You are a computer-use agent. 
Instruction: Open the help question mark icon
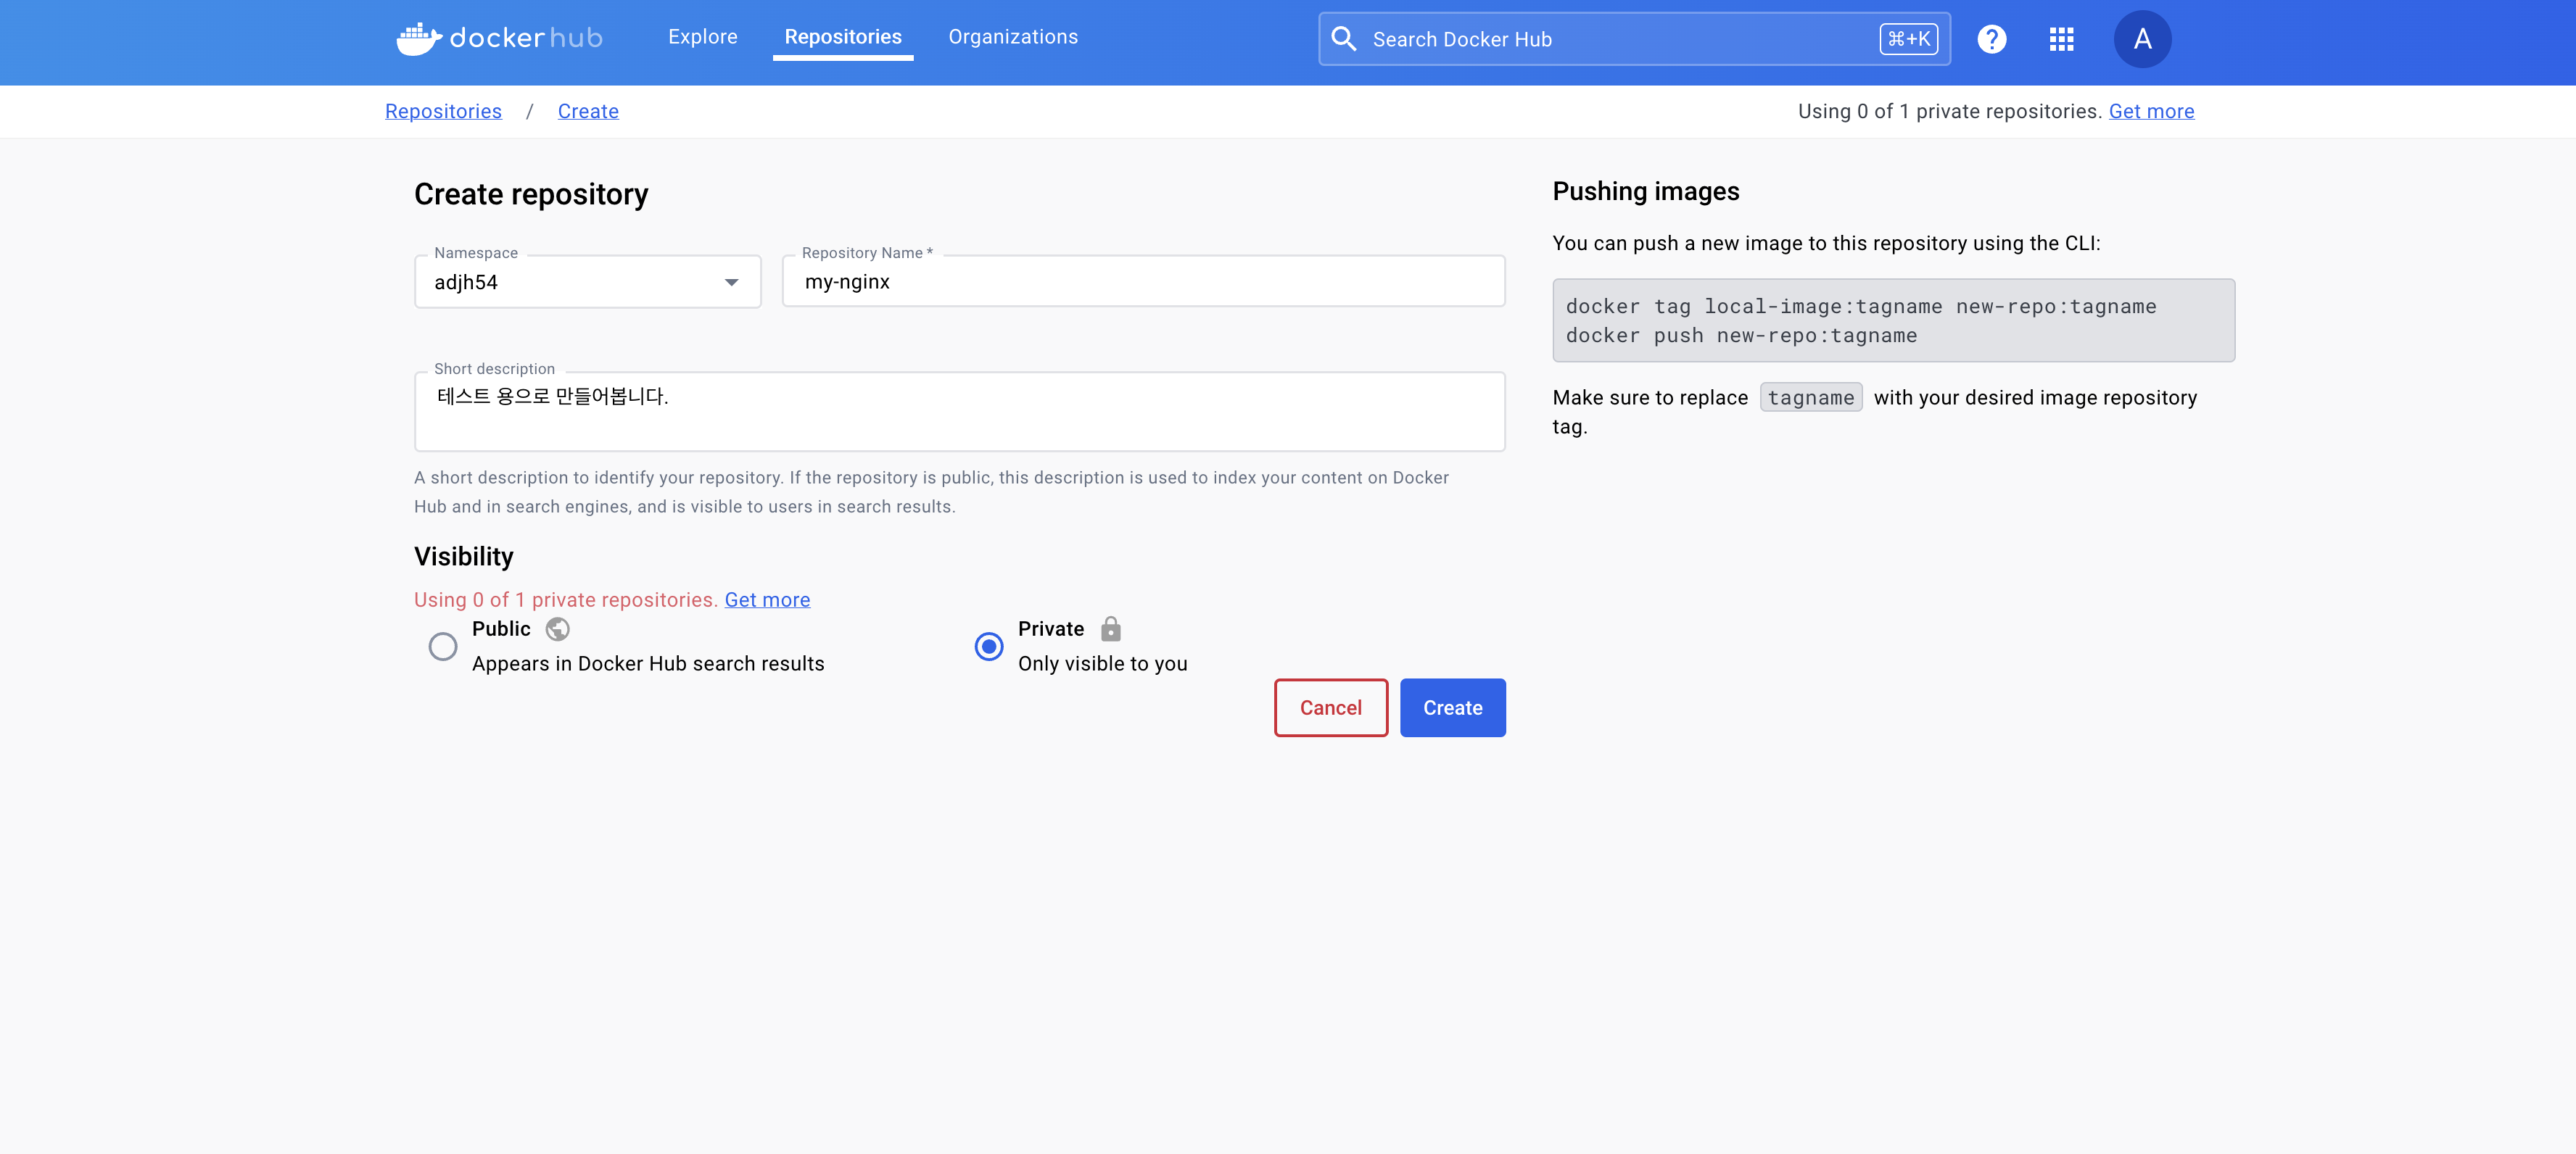pyautogui.click(x=1991, y=39)
